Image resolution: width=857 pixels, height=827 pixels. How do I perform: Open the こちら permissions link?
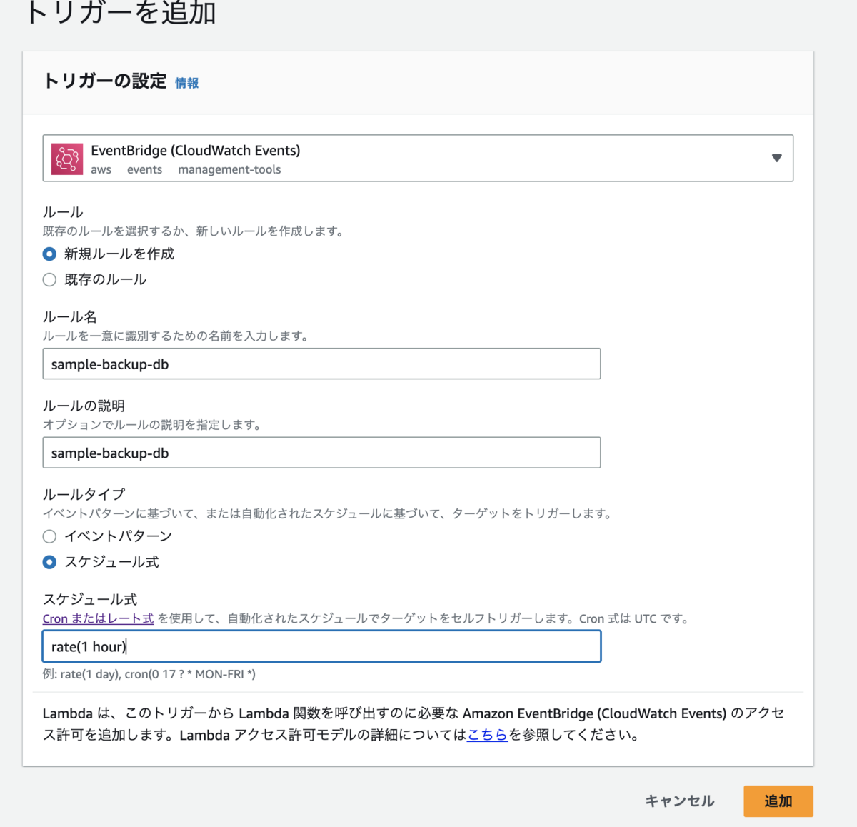[487, 735]
